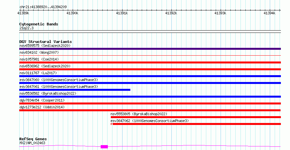
Task: Select the magenta MX2 exon block
Action: click(x=104, y=147)
